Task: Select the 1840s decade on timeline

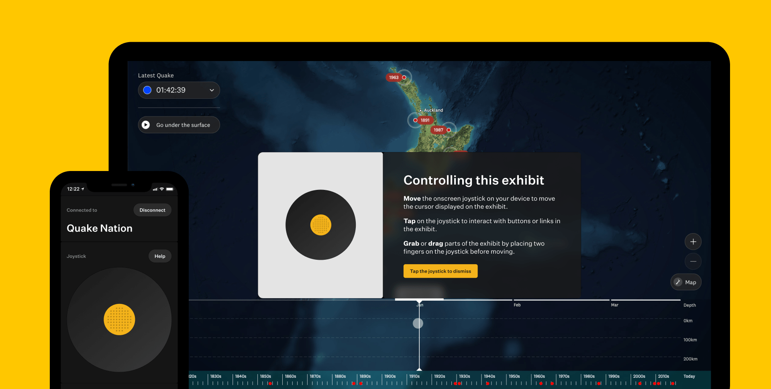Action: click(x=241, y=377)
